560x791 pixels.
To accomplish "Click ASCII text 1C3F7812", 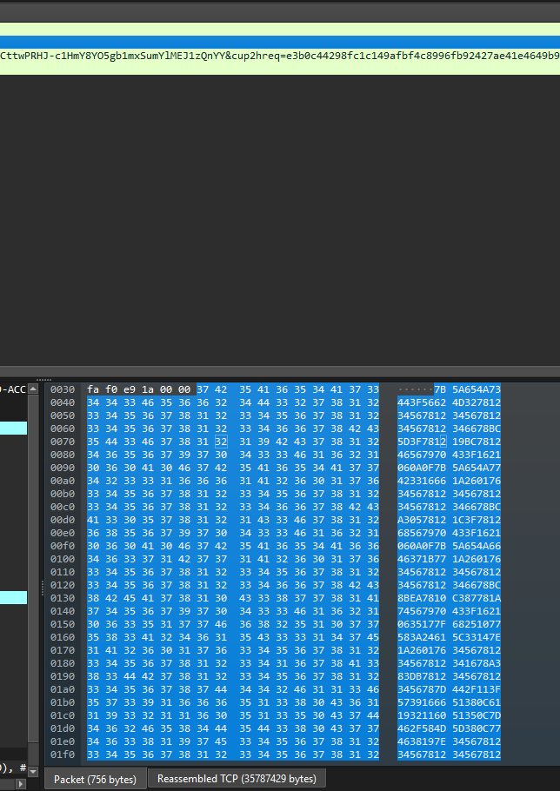I will point(477,520).
